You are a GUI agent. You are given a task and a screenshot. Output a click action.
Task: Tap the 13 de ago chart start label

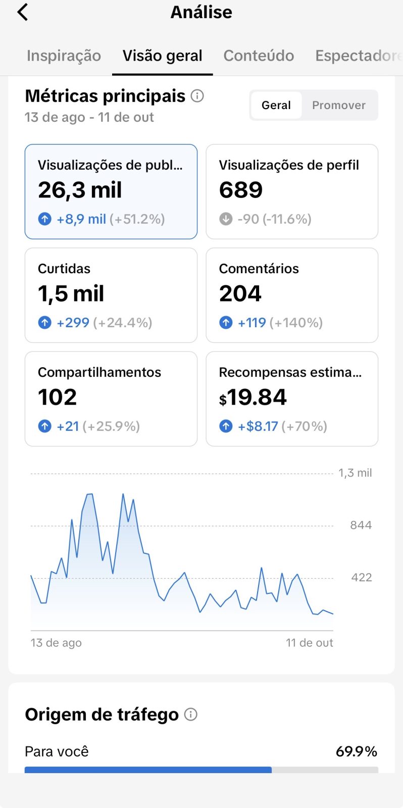pyautogui.click(x=56, y=643)
